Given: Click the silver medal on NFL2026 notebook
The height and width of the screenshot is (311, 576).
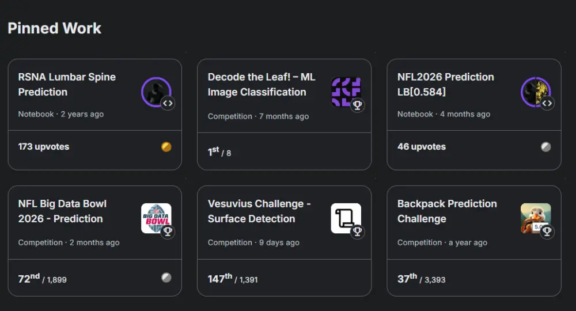Looking at the screenshot, I should click(545, 147).
